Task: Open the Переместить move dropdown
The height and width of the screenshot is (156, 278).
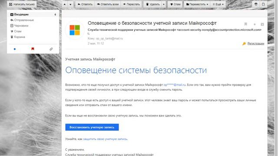Action: tap(197, 4)
